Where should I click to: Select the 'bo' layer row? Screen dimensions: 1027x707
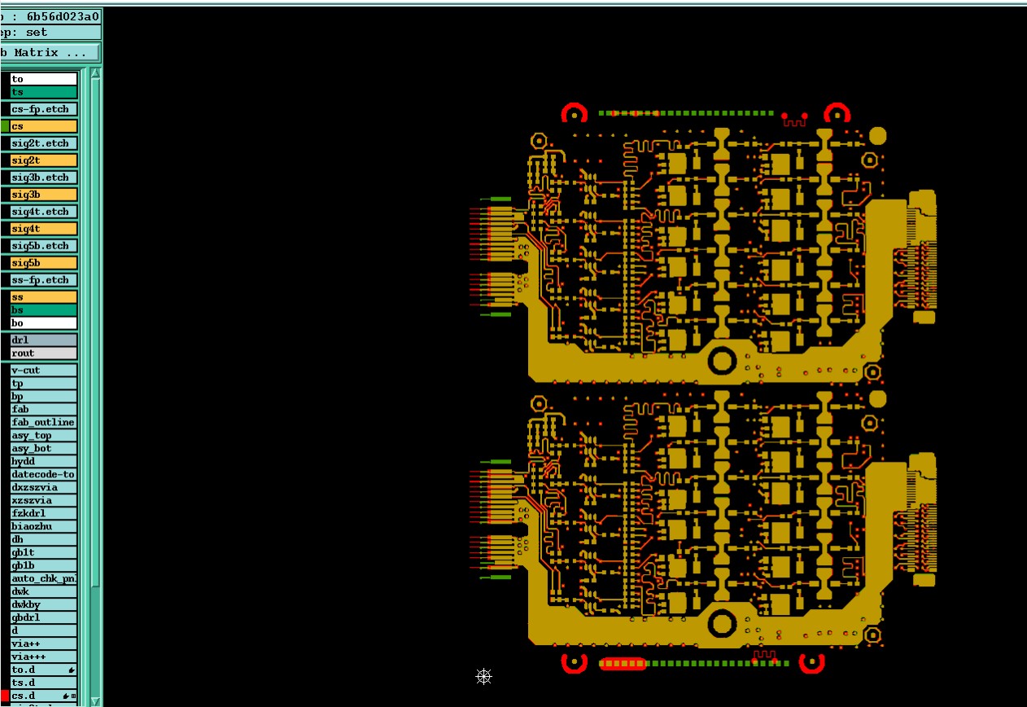[44, 323]
